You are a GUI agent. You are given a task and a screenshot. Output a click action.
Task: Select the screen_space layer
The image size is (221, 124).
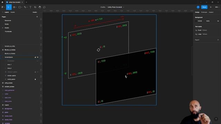coord(11,76)
